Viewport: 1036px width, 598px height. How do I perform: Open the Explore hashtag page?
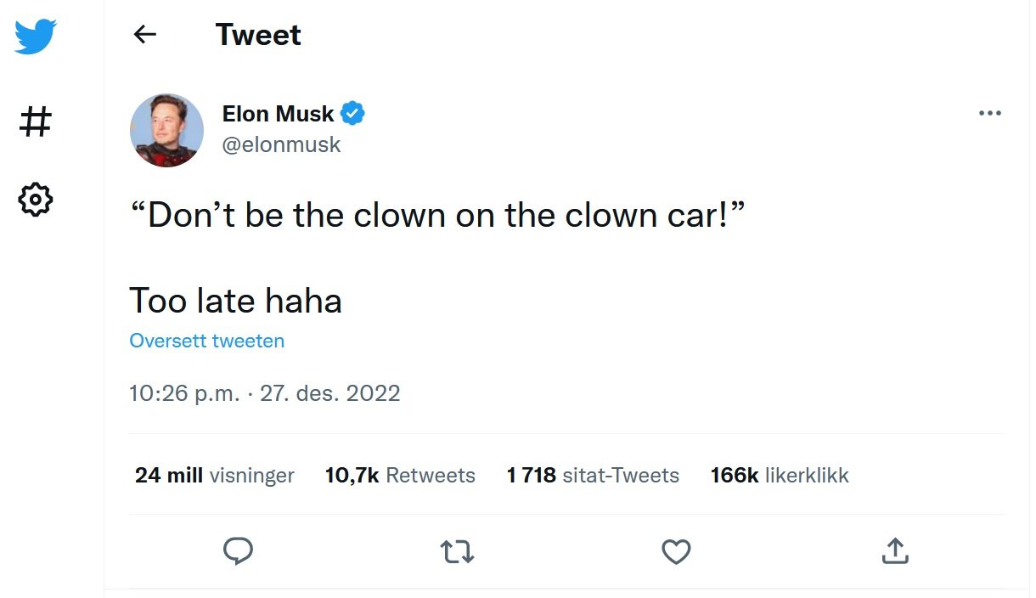[34, 121]
